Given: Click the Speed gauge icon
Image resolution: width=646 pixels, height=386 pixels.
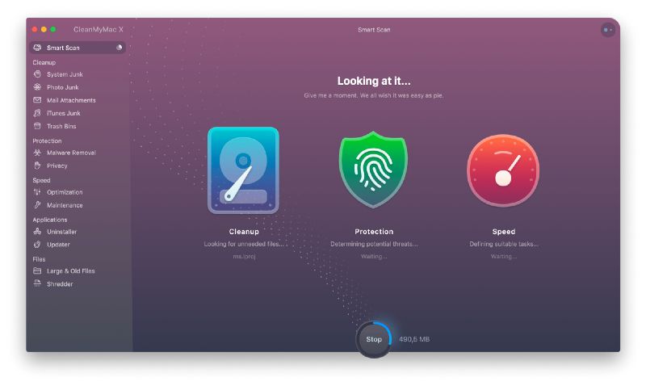Looking at the screenshot, I should coord(503,170).
